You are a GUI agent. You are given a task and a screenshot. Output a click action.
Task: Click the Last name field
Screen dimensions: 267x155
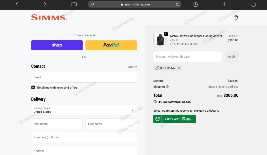pos(111,124)
